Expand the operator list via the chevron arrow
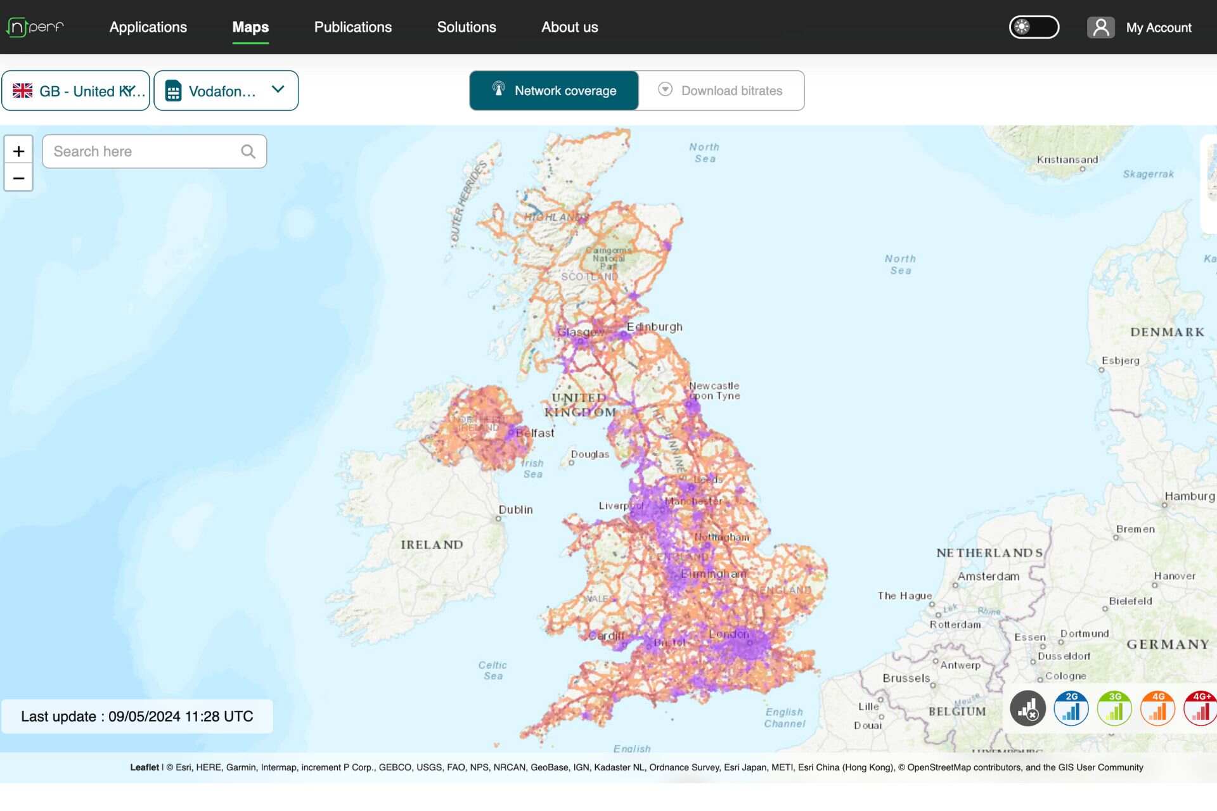This screenshot has width=1217, height=811. [x=278, y=89]
